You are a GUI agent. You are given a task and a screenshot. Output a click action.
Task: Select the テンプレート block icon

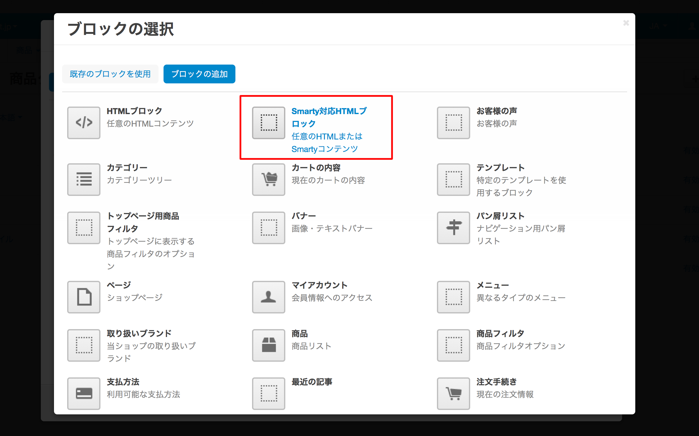454,179
